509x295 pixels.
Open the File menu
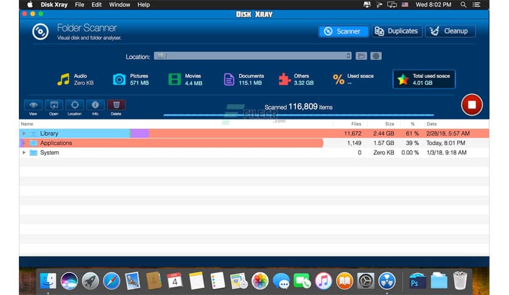[x=80, y=4]
